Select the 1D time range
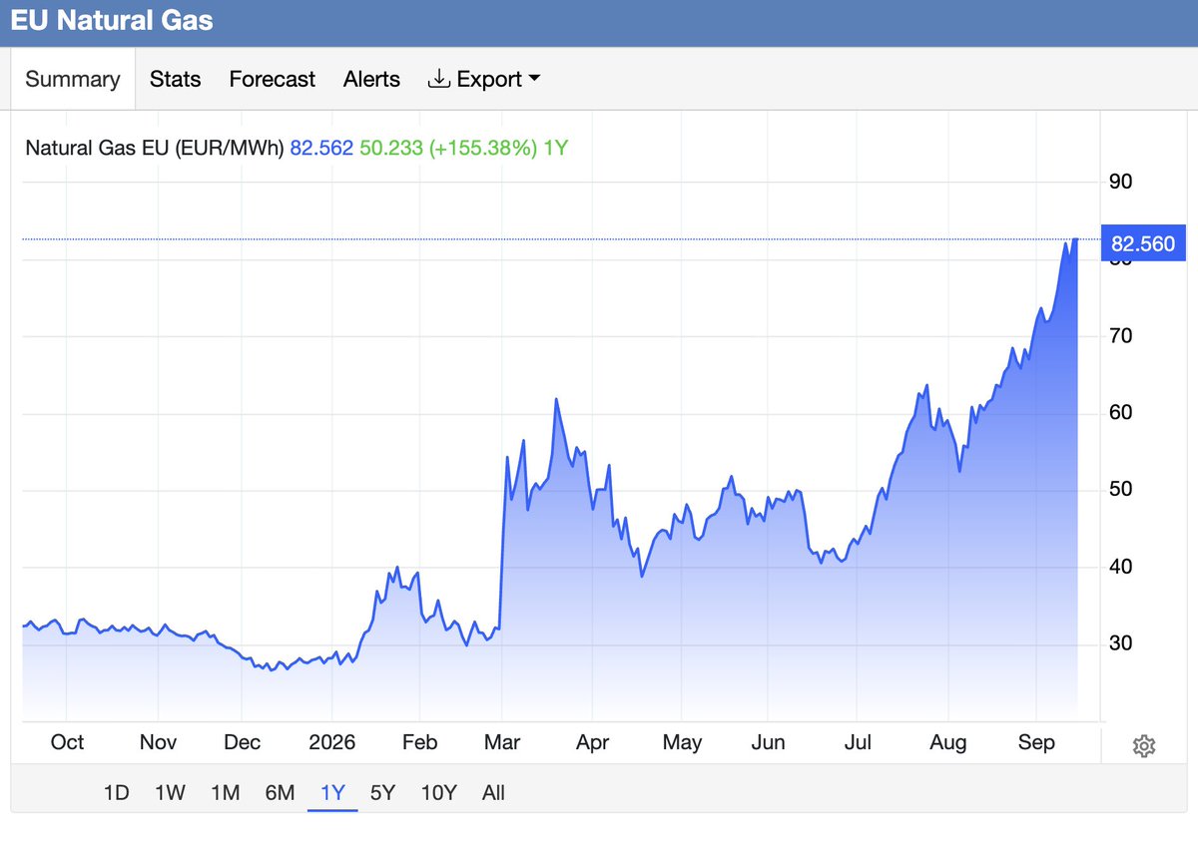The image size is (1198, 841). tap(117, 793)
